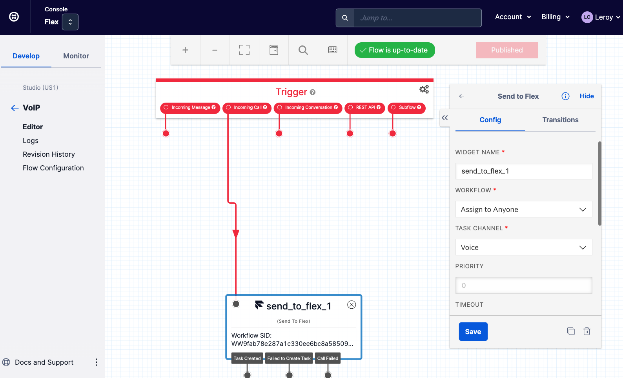
Task: Zoom out on the canvas
Action: click(215, 50)
